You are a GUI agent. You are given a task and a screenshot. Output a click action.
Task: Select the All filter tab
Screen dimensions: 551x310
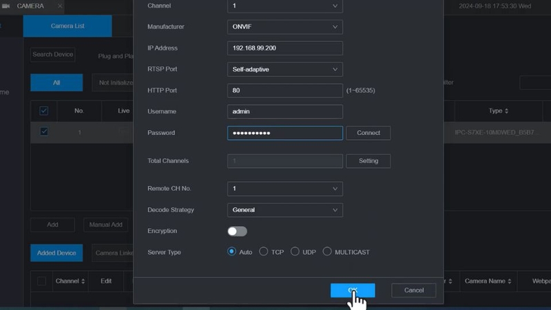(56, 83)
